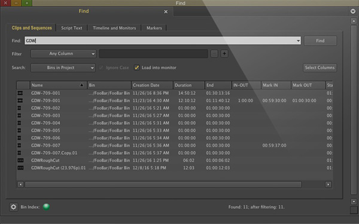Click the 12/8/16 5:18 PM creation date
The height and width of the screenshot is (224, 359).
(149, 168)
